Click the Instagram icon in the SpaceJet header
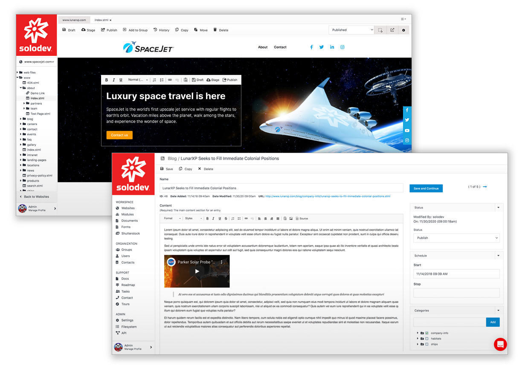The height and width of the screenshot is (365, 522). (x=342, y=47)
